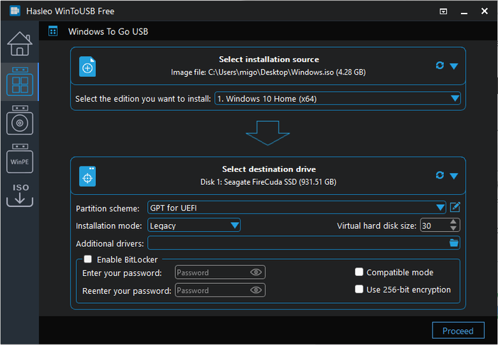Show password in the Reenter password field
The width and height of the screenshot is (498, 345).
[255, 290]
